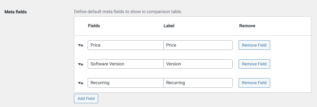Remove the Software Version field

(x=254, y=64)
